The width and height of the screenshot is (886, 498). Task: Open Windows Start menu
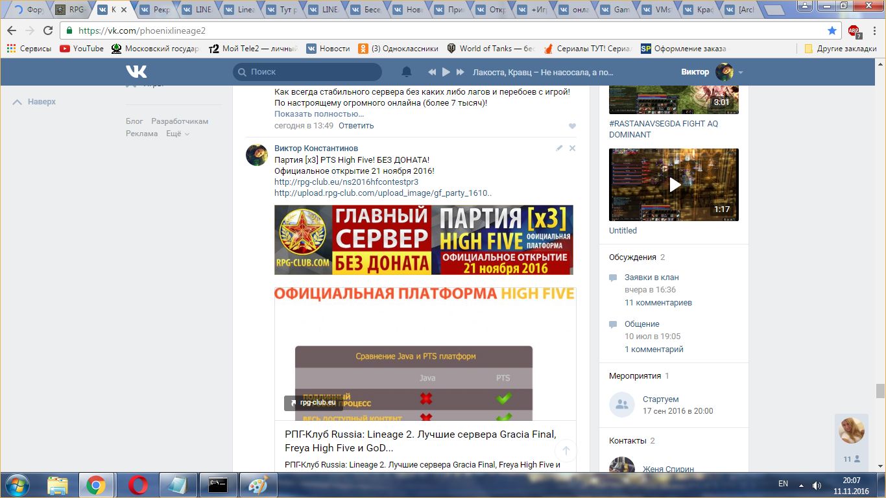(16, 484)
